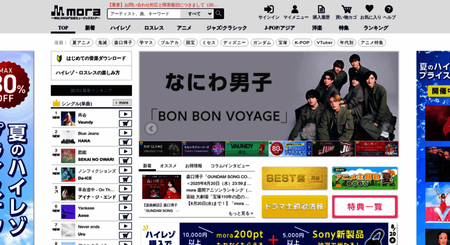The height and width of the screenshot is (245, 450).
Task: Open help question mark icon
Action: tap(389, 9)
